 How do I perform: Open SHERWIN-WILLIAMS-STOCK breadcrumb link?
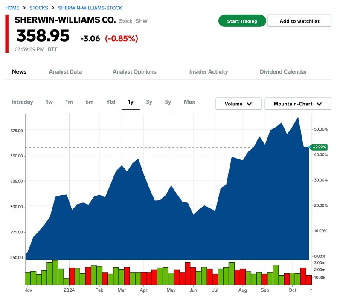[x=90, y=8]
